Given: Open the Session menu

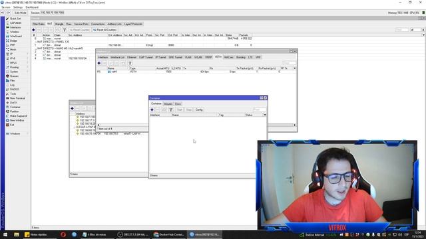Looking at the screenshot, I should coord(6,7).
